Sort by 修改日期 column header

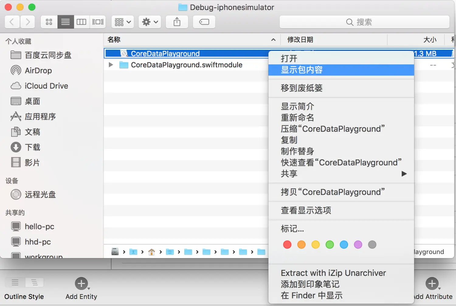pyautogui.click(x=334, y=40)
